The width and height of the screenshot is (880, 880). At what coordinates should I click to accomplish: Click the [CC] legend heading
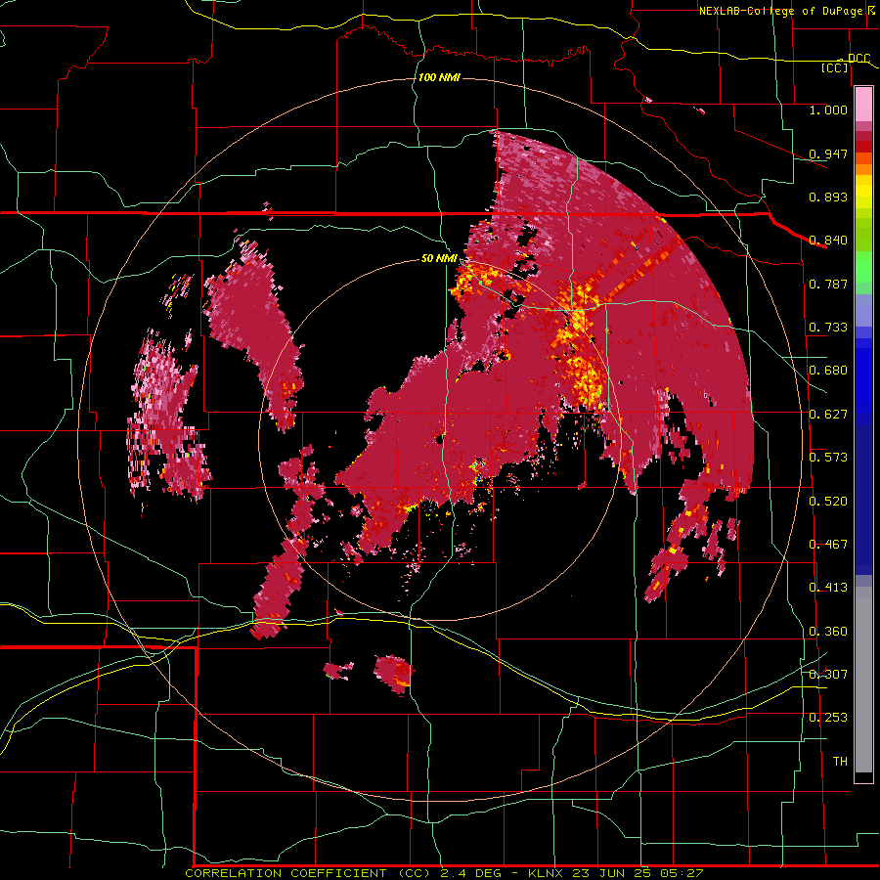(x=835, y=67)
